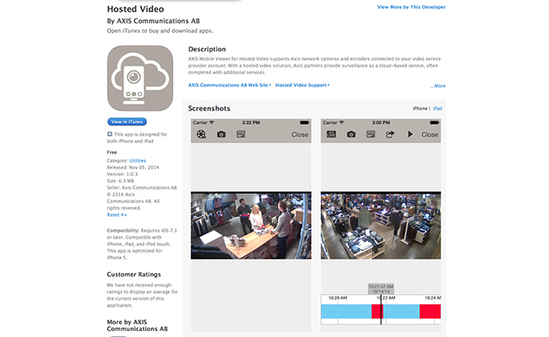Expand the description with the More link
Image resolution: width=549 pixels, height=337 pixels.
click(438, 86)
